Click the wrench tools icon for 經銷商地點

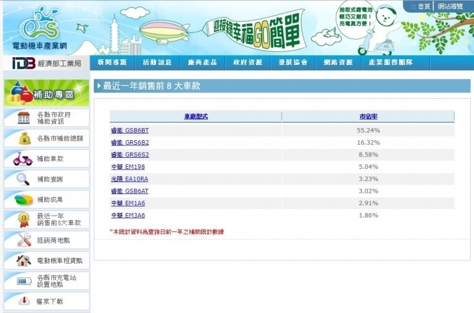click(24, 239)
